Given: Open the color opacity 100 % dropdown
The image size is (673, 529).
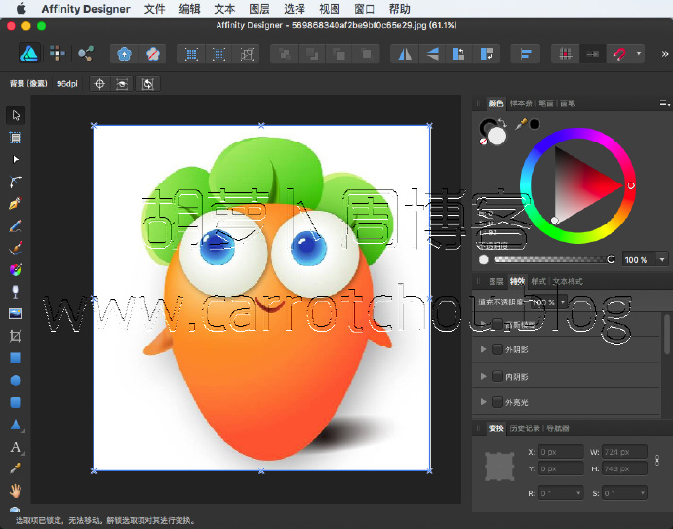Looking at the screenshot, I should click(662, 259).
